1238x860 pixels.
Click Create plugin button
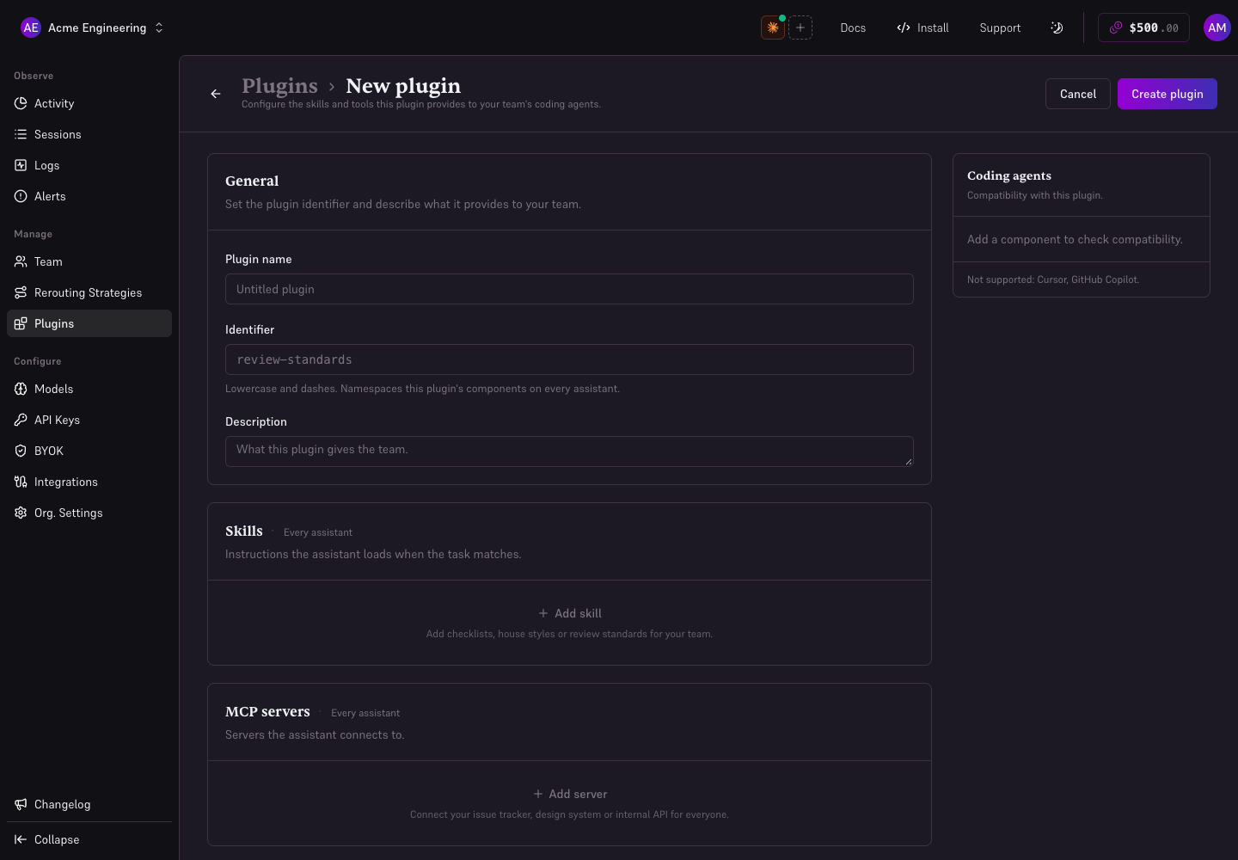[x=1168, y=94]
